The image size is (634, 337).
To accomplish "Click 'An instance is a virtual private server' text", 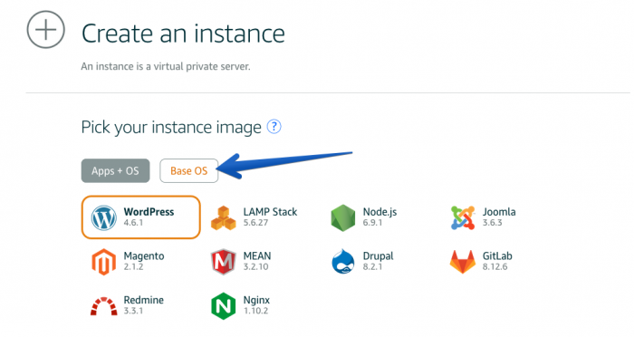I will click(166, 66).
